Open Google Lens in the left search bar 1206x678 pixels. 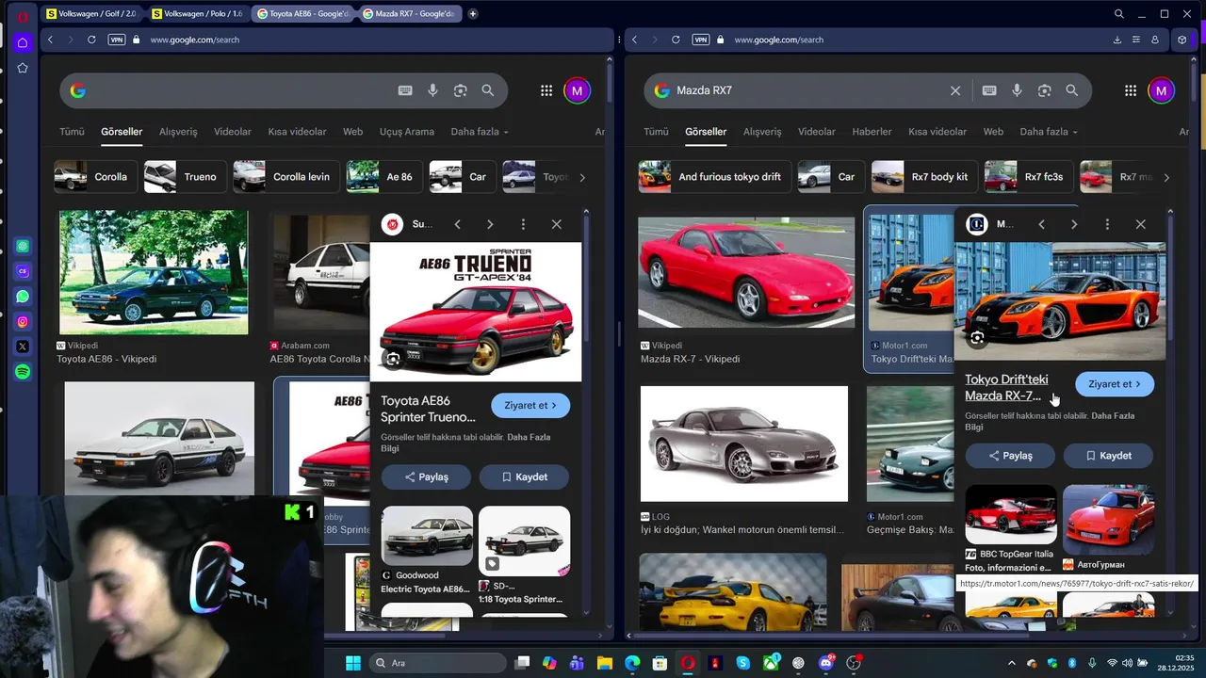pos(461,90)
